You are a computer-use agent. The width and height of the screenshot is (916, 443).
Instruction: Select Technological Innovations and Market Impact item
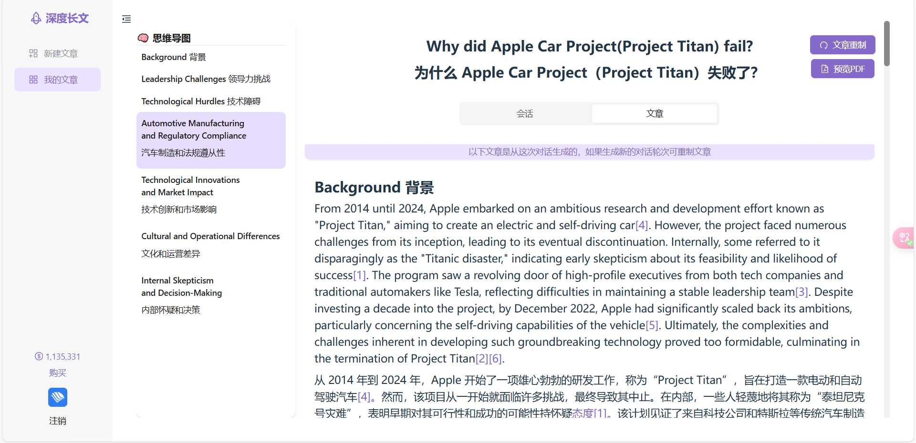tap(211, 195)
